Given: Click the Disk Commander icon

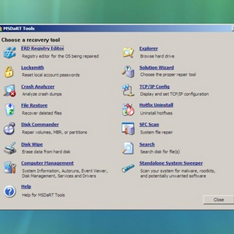Looking at the screenshot, I should pyautogui.click(x=9, y=128).
